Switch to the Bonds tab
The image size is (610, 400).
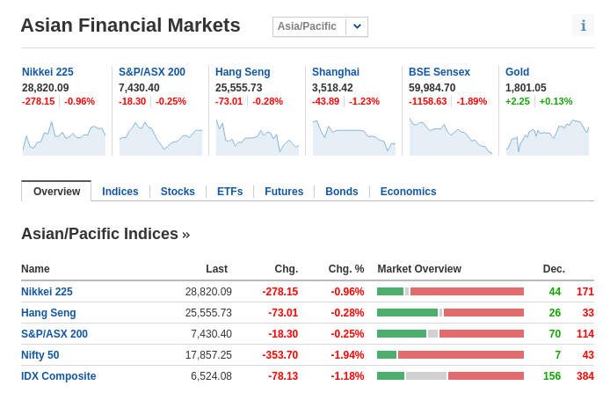[x=342, y=192]
